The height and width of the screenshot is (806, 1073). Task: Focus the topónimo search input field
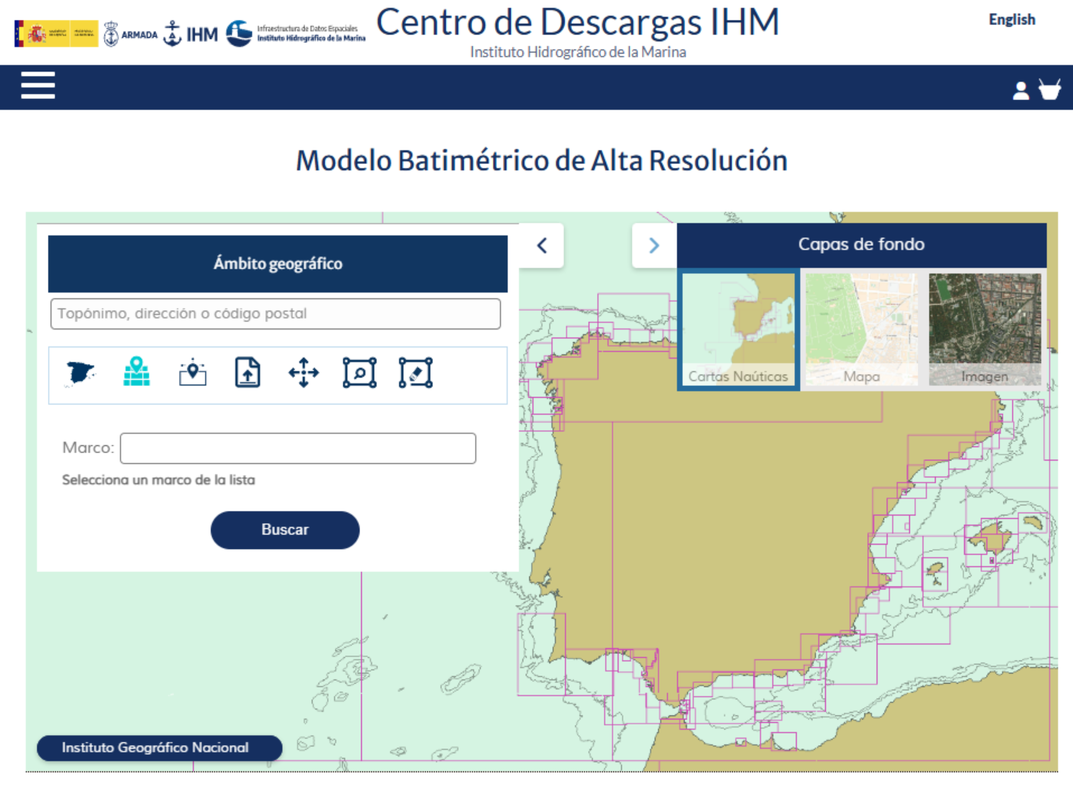[x=275, y=314]
